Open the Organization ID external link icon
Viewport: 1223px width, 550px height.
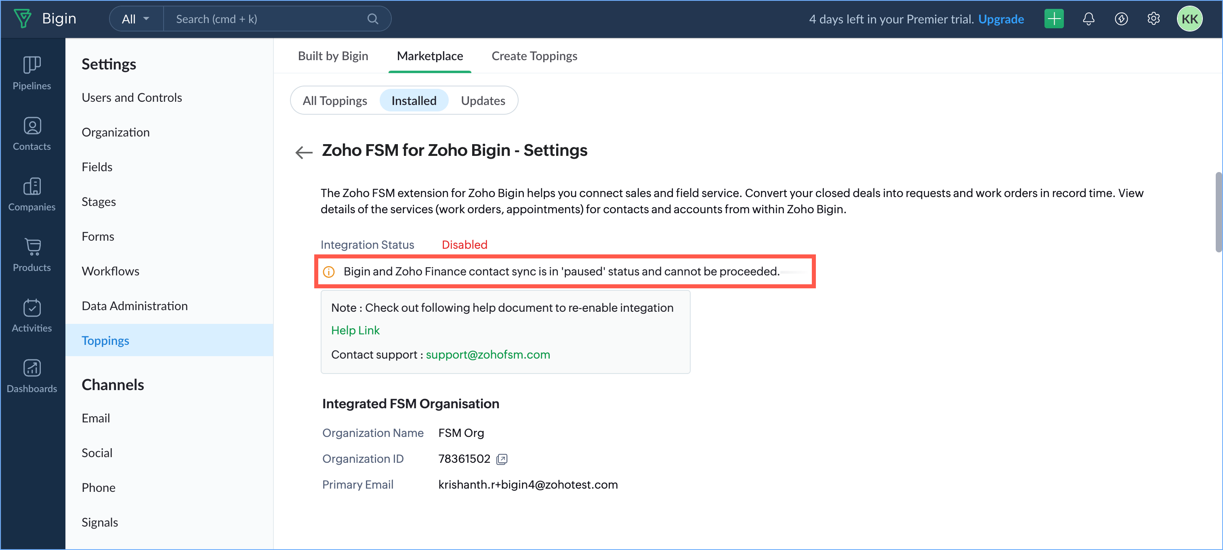point(501,459)
